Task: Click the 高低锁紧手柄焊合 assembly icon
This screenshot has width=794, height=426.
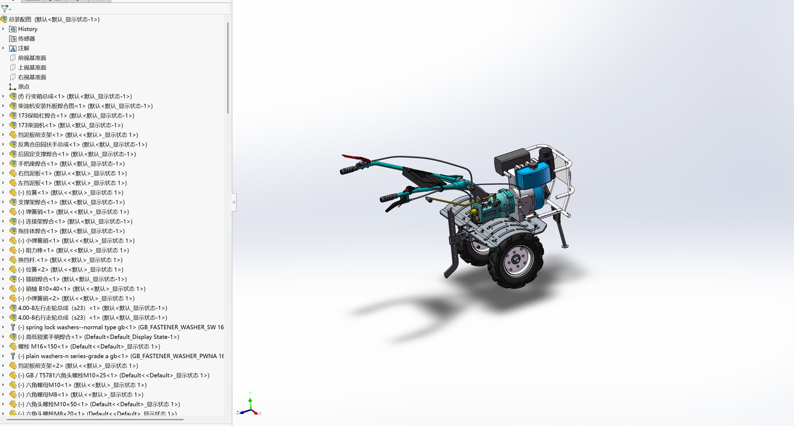Action: point(13,337)
